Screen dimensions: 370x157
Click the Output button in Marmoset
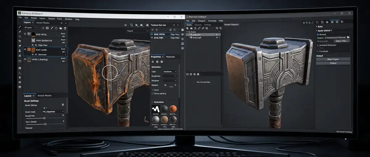[x=333, y=63]
